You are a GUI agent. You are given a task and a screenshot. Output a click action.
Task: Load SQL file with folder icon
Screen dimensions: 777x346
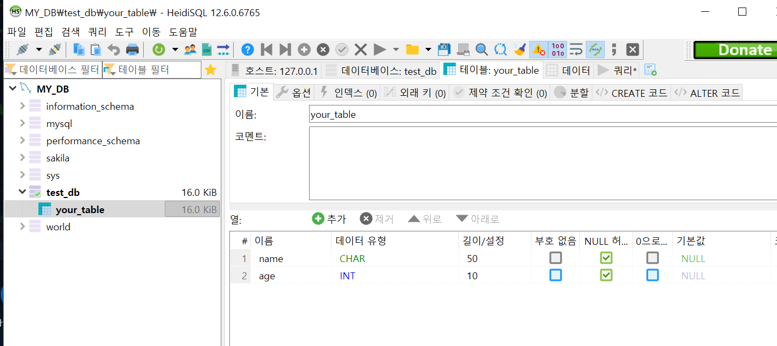pyautogui.click(x=412, y=50)
